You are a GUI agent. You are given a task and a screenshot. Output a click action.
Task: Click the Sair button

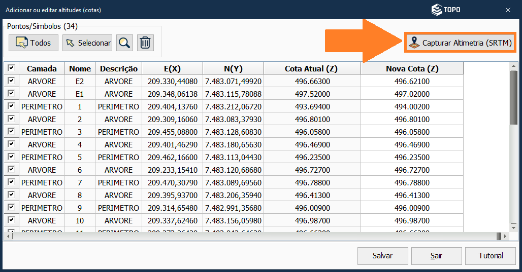coord(436,256)
